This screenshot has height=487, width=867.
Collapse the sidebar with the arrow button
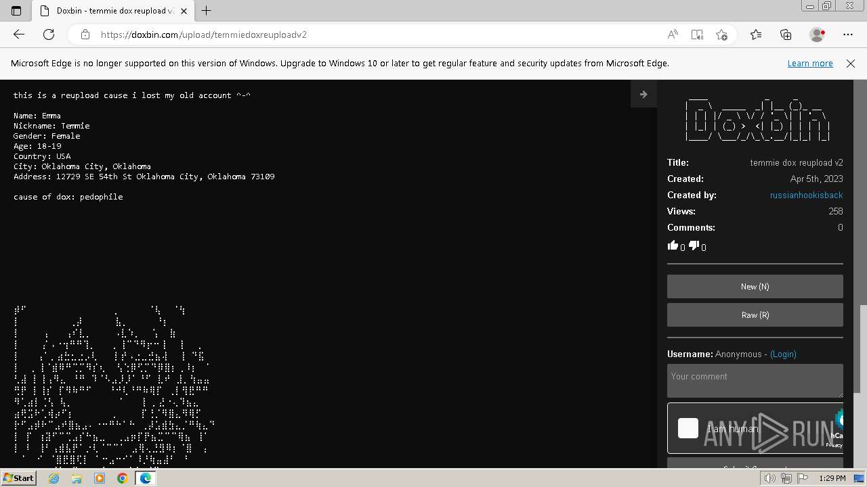643,95
